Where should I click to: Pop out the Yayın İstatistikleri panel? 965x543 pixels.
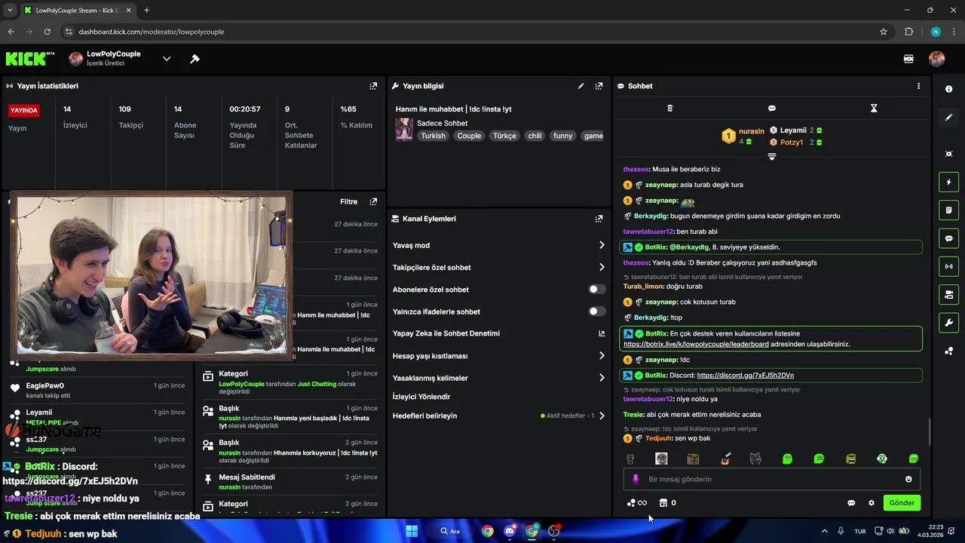[373, 86]
